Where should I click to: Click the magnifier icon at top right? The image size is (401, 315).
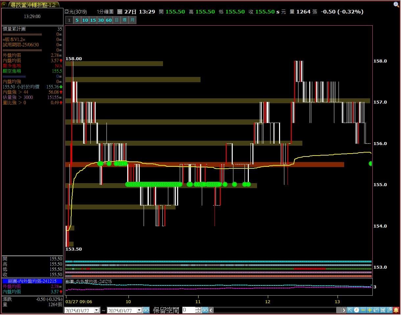(396, 4)
